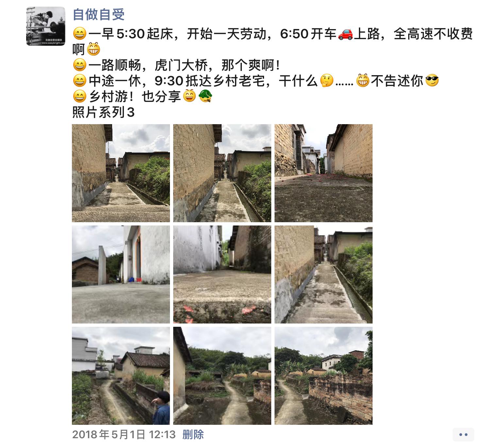This screenshot has height=448, width=502.
Task: Click the 自做自受 username link
Action: pyautogui.click(x=98, y=14)
